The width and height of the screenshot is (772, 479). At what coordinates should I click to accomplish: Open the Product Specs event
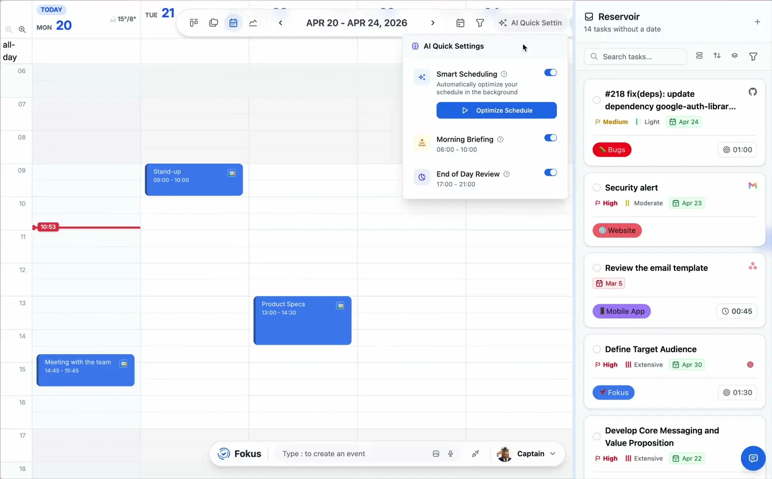pos(303,320)
